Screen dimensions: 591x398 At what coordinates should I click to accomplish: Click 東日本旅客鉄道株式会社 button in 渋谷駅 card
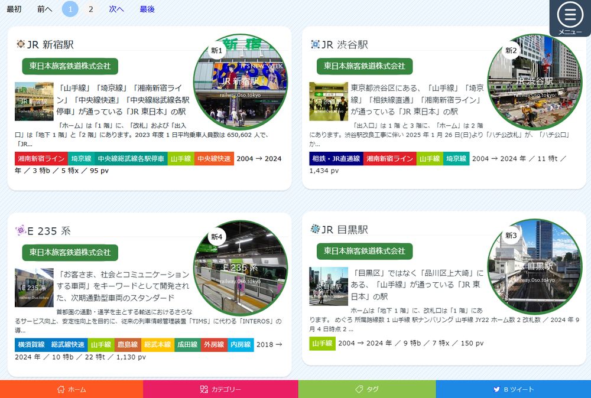pyautogui.click(x=365, y=66)
